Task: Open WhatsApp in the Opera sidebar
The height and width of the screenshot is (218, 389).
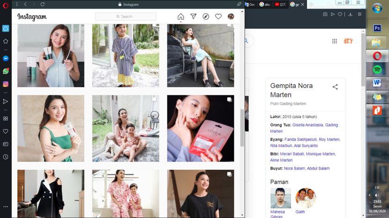Action: pos(5,71)
